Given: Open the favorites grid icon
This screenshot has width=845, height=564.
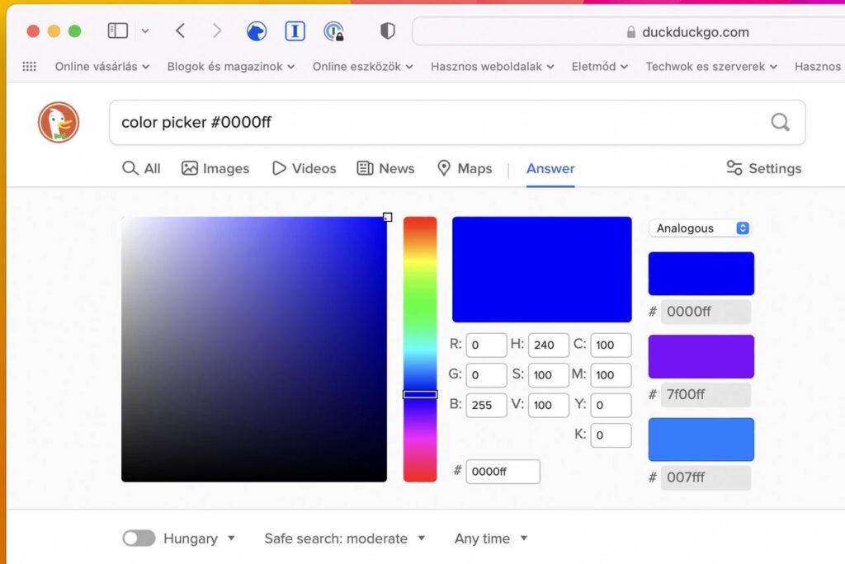Looking at the screenshot, I should [x=29, y=66].
